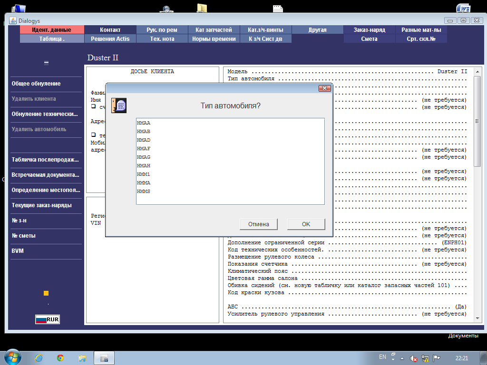
Task: Click the RUR Russian flag currency icon
Action: pos(48,319)
